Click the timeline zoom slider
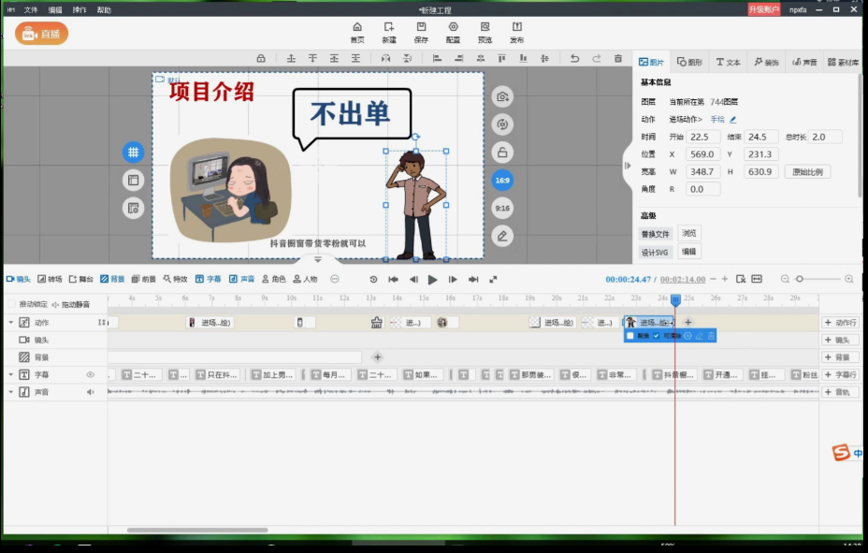Screen dimensions: 868x553 (x=801, y=279)
